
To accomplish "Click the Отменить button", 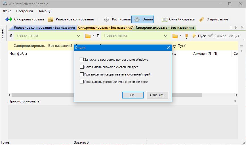I will 157,95.
